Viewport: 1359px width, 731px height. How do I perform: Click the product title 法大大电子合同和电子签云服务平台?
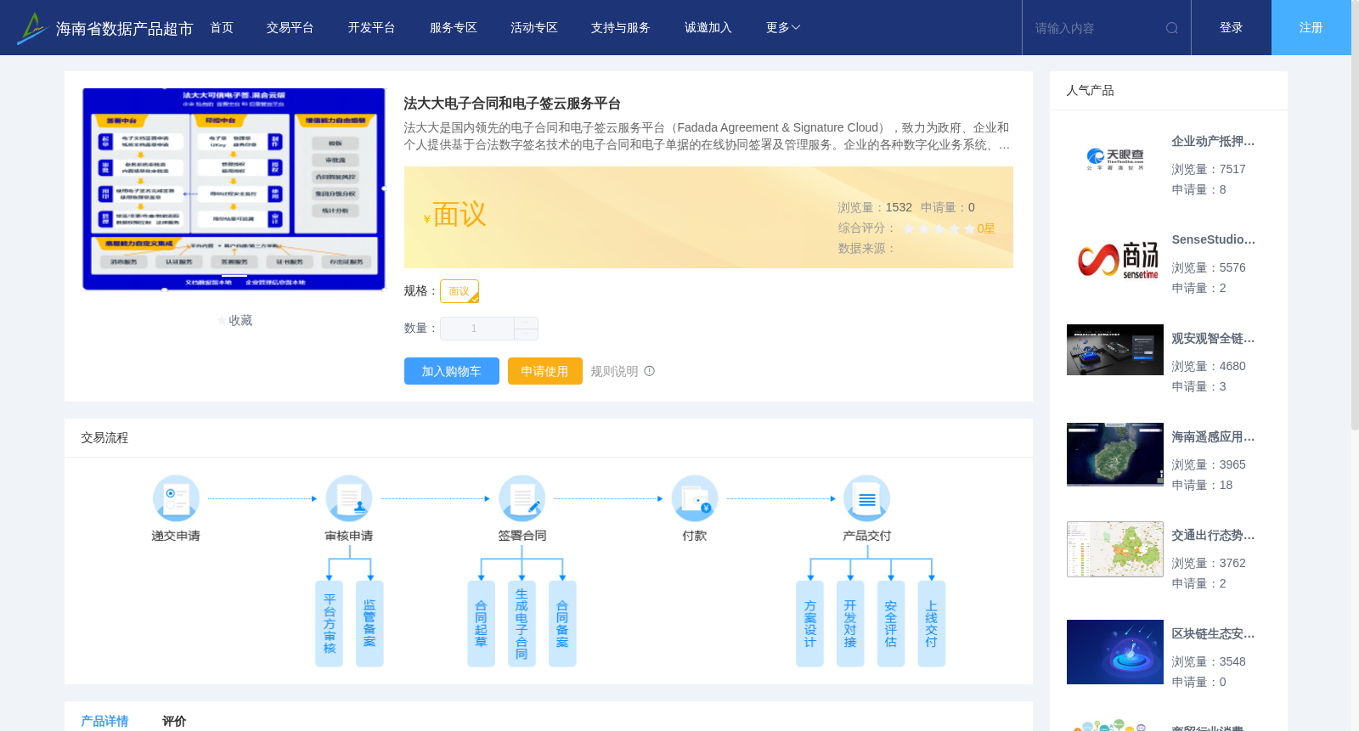coord(512,104)
